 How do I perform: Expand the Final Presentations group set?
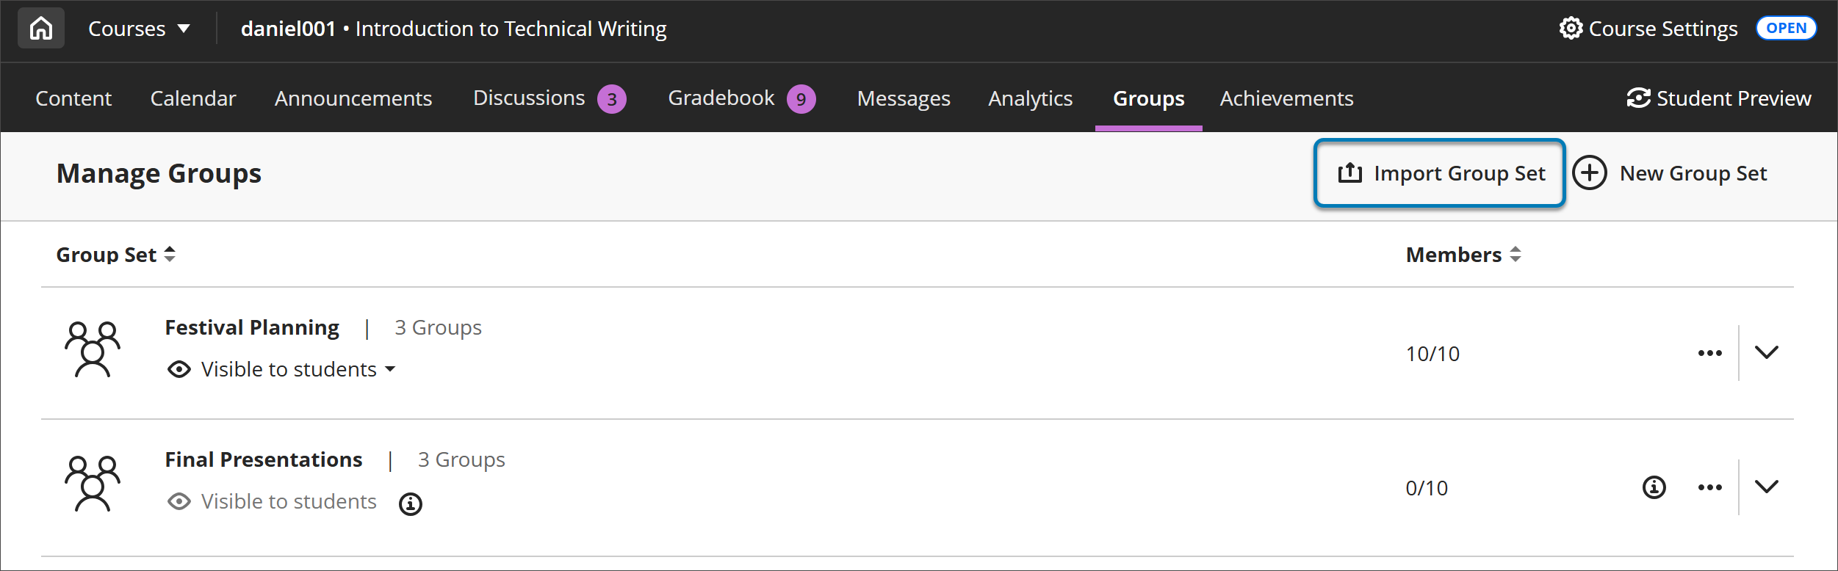pyautogui.click(x=1766, y=487)
